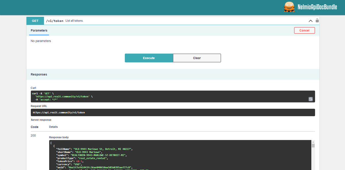Click the NelmioApiDocBundle robot logo
Screen dimensions: 345x170
pyautogui.click(x=290, y=7)
